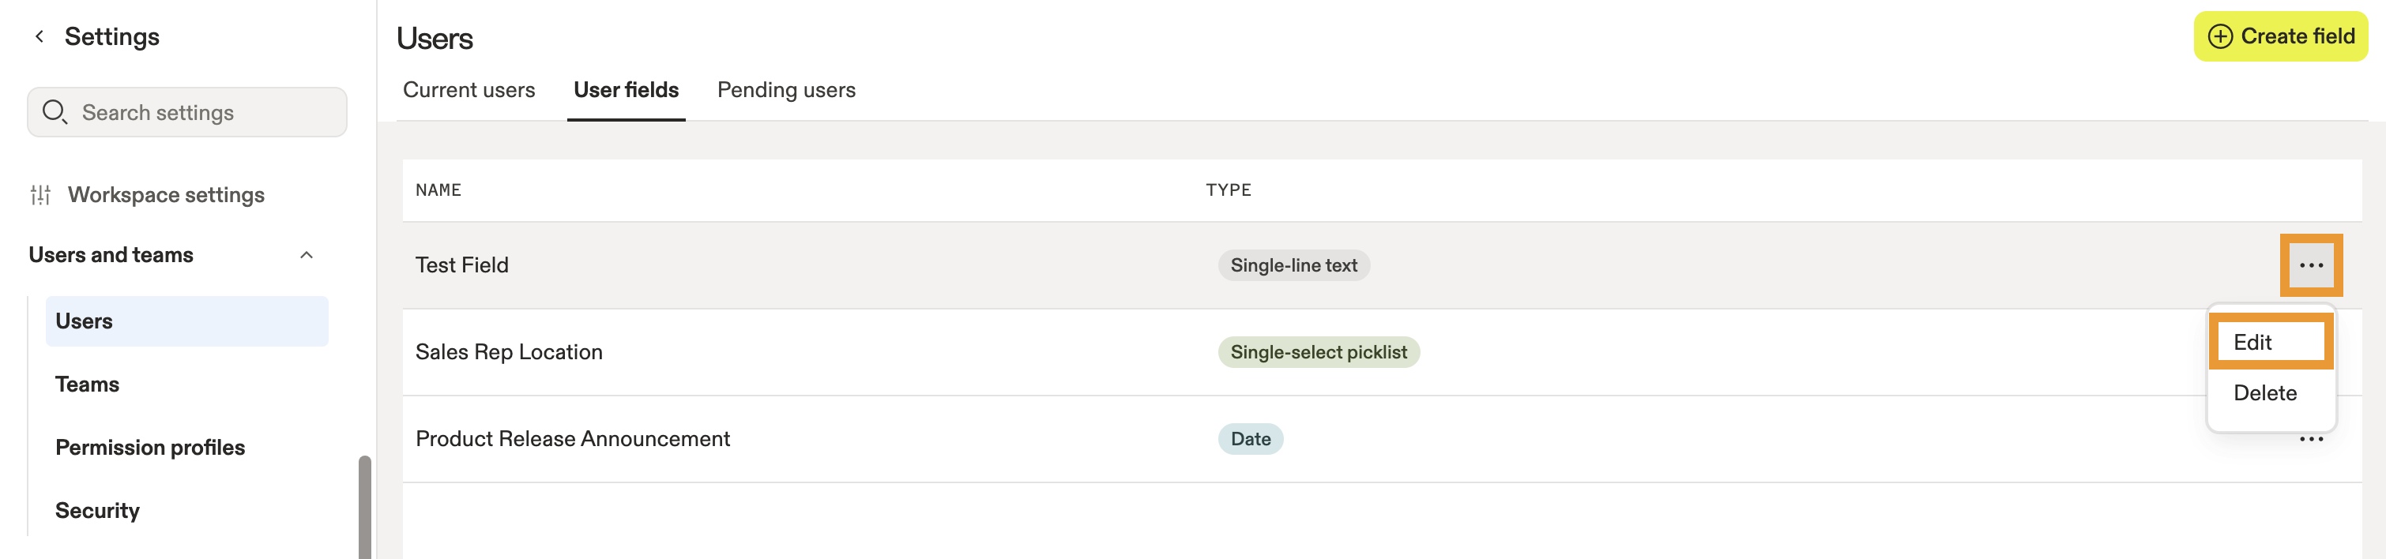Switch to the Current users tab

pos(469,90)
